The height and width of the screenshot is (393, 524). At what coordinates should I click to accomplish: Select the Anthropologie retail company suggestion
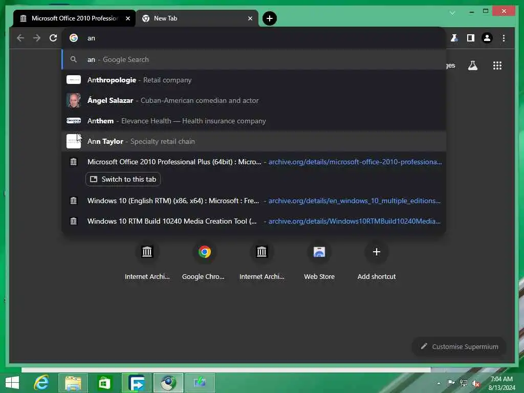(254, 80)
